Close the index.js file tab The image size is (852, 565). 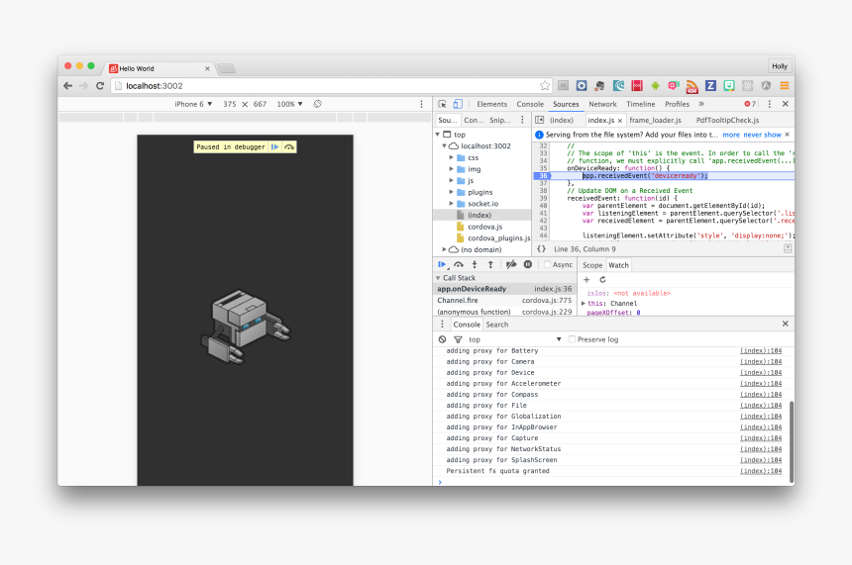[619, 121]
